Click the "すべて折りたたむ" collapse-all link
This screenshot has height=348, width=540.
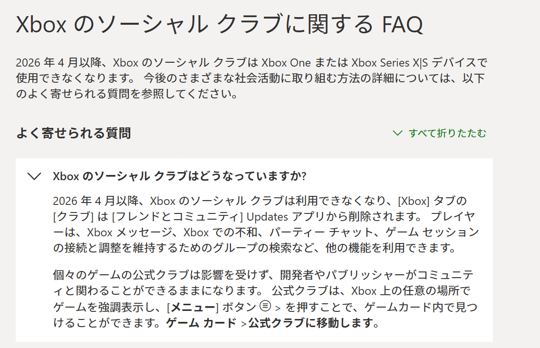click(x=447, y=133)
